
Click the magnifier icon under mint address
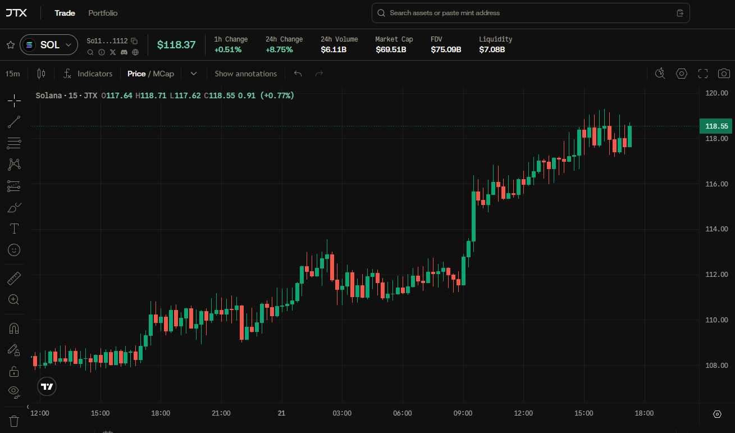90,52
